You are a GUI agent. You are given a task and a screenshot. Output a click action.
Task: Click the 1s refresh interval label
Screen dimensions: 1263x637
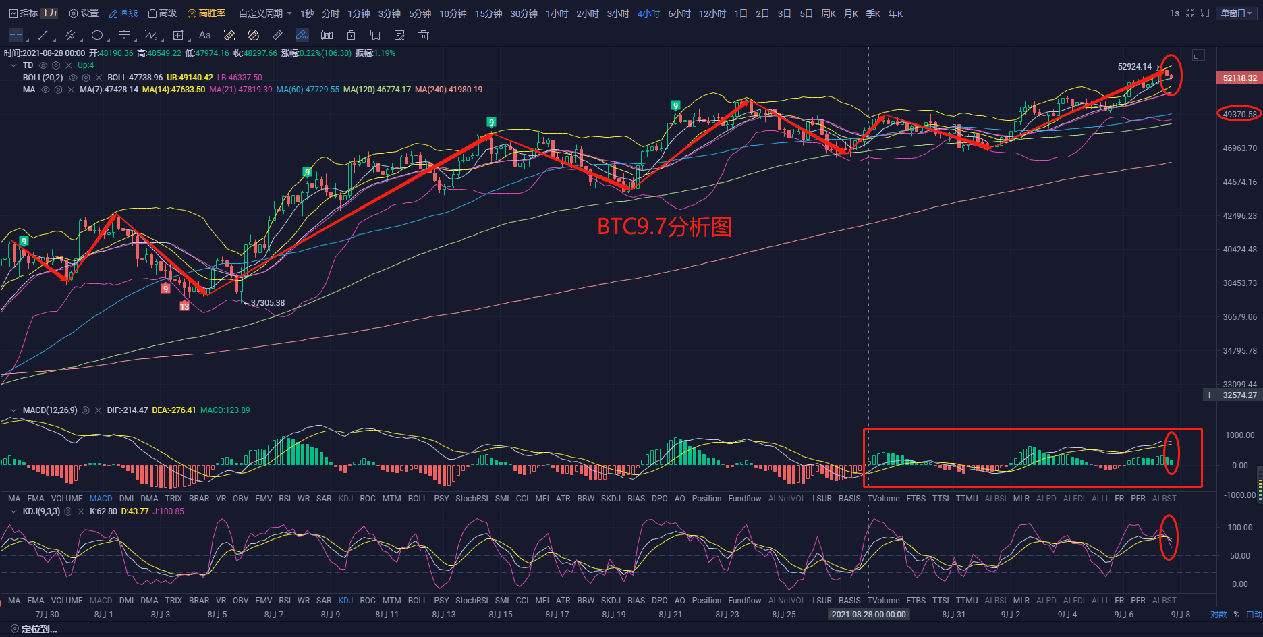click(1175, 13)
